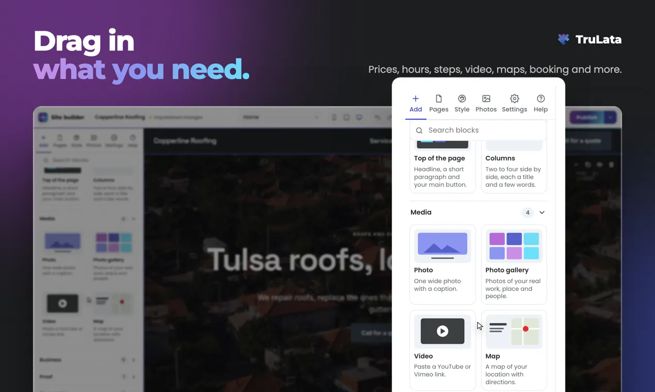
Task: Click the move-down chevron in the block toolbar
Action: pyautogui.click(x=576, y=165)
